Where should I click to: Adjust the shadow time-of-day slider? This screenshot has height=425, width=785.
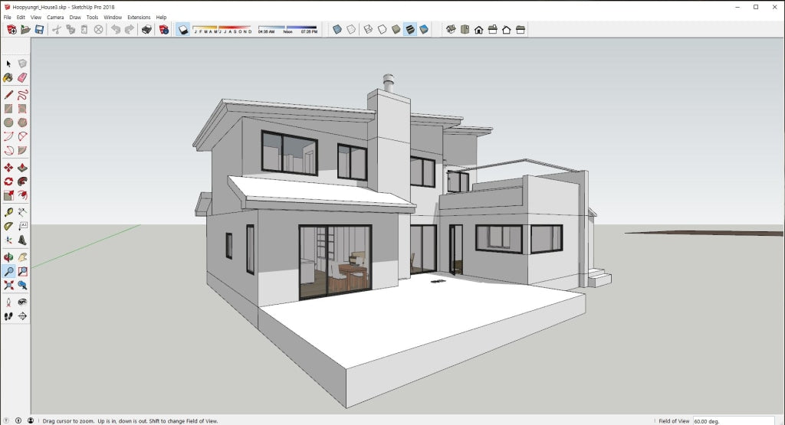(x=287, y=30)
